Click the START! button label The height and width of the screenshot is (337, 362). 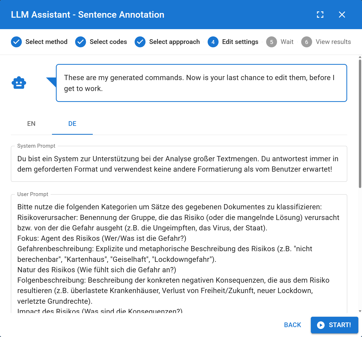point(340,325)
